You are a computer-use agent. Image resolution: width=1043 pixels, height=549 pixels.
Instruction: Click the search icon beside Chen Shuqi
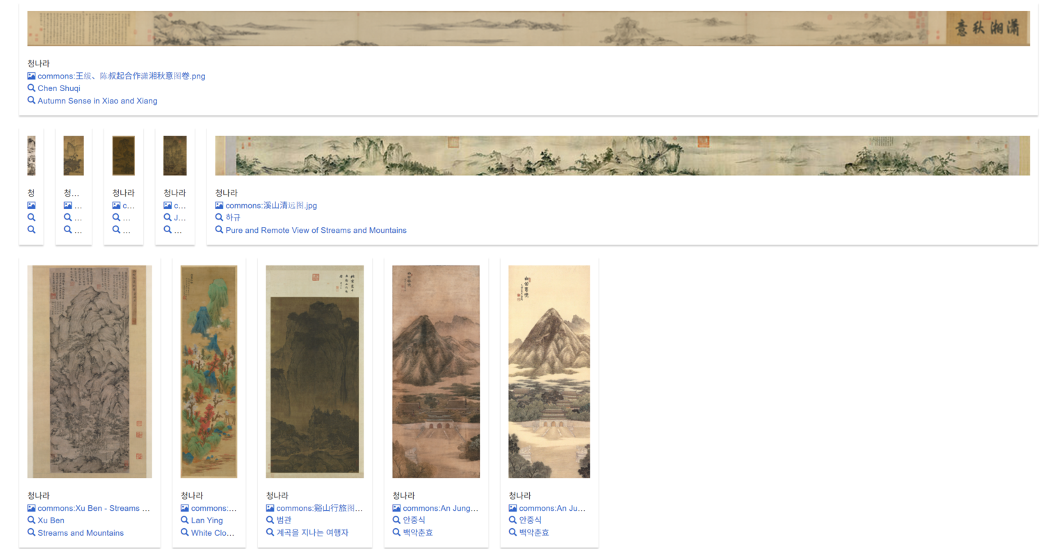pos(31,88)
